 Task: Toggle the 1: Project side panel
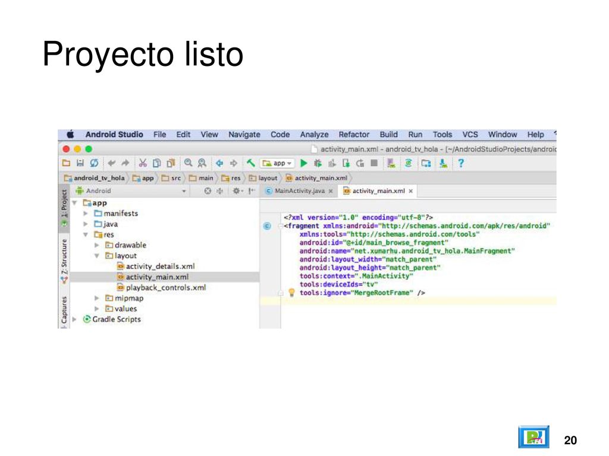point(64,208)
